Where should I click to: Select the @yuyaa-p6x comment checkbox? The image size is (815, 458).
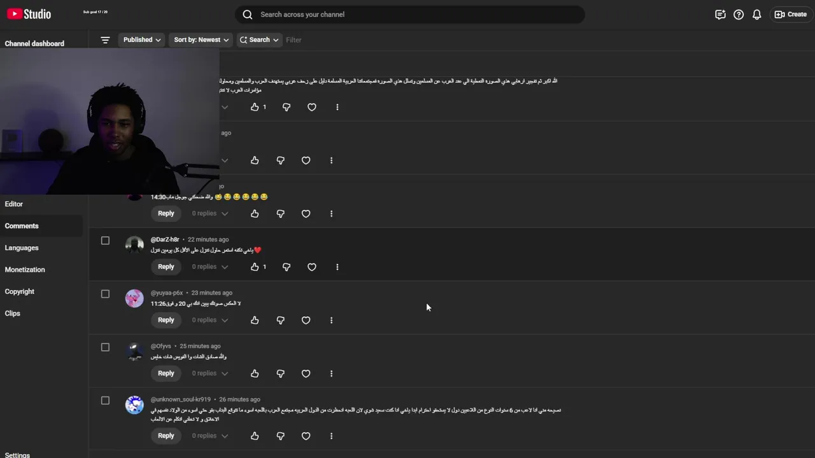pyautogui.click(x=105, y=295)
